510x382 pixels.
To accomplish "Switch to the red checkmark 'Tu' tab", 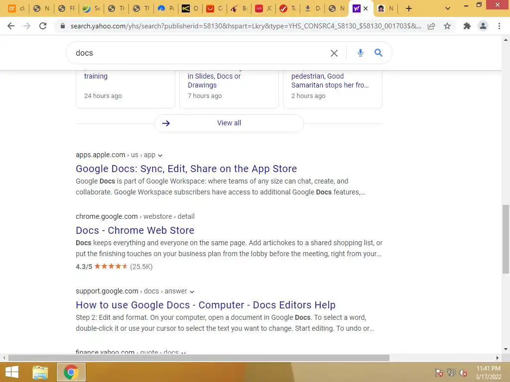I will click(288, 8).
